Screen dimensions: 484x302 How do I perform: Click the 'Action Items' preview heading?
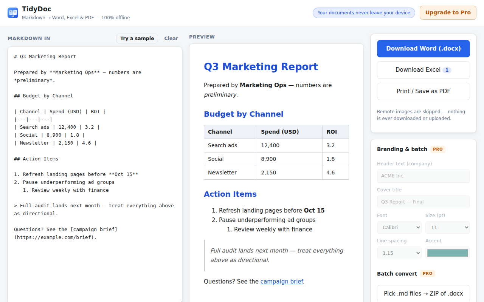(x=230, y=194)
